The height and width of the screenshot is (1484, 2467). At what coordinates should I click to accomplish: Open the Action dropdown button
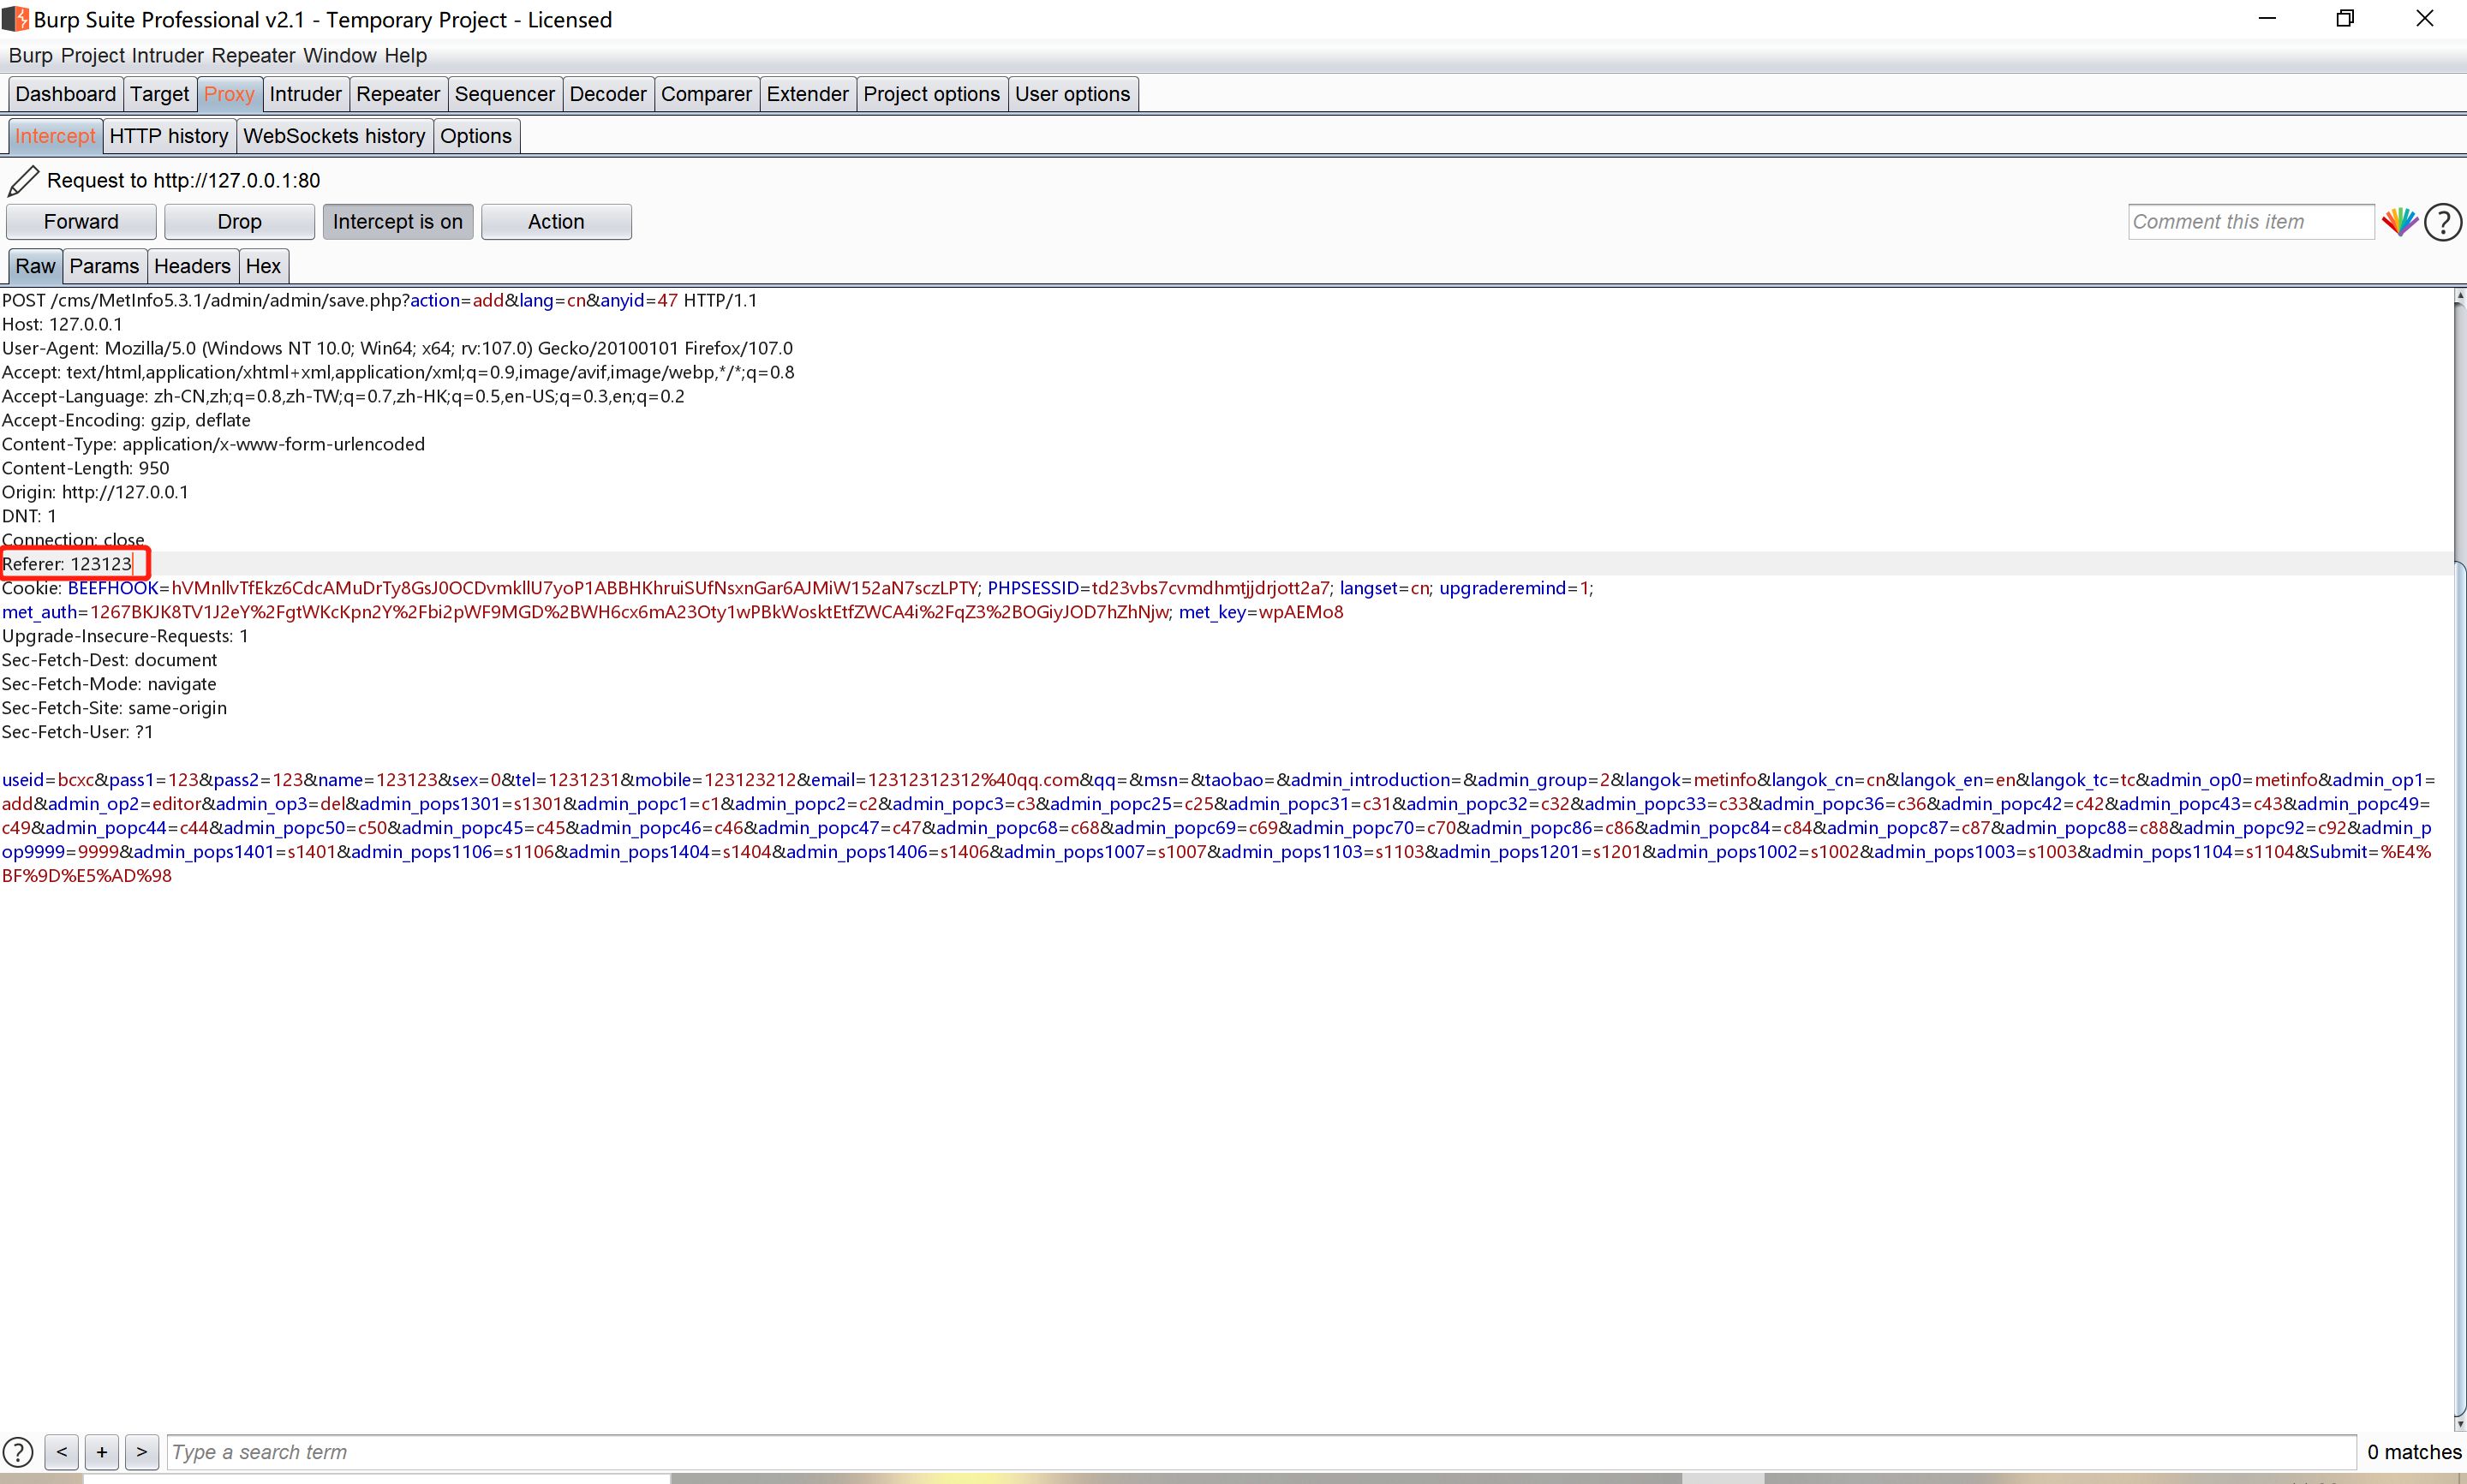(556, 222)
